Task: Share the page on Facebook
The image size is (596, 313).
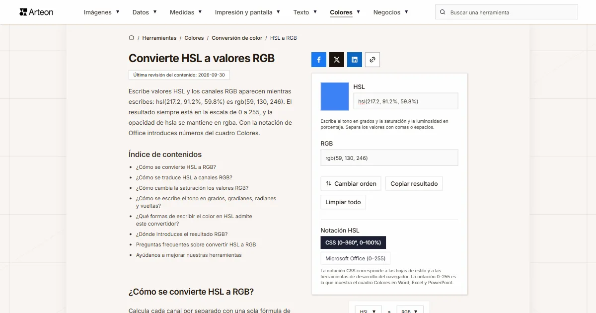Action: pos(319,60)
